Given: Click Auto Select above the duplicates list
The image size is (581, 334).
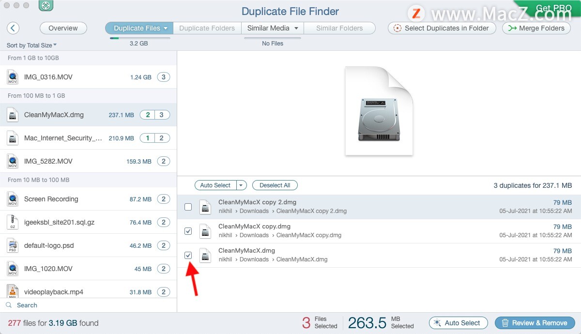Looking at the screenshot, I should (215, 185).
